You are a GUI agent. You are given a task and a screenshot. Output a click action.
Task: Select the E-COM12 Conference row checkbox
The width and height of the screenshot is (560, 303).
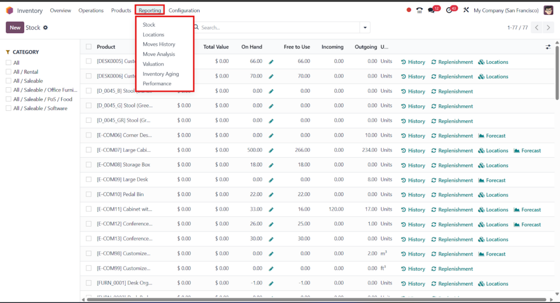point(89,224)
